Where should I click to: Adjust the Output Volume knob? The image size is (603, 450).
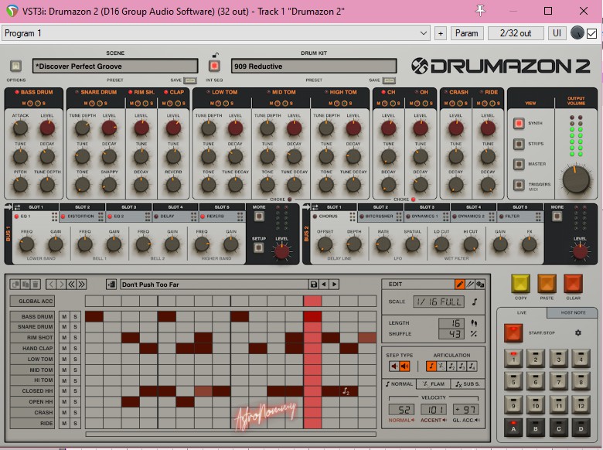coord(576,180)
